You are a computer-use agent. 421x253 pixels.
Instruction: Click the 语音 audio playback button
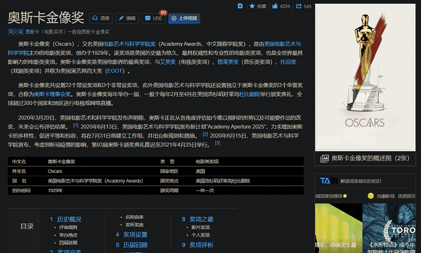tap(101, 18)
